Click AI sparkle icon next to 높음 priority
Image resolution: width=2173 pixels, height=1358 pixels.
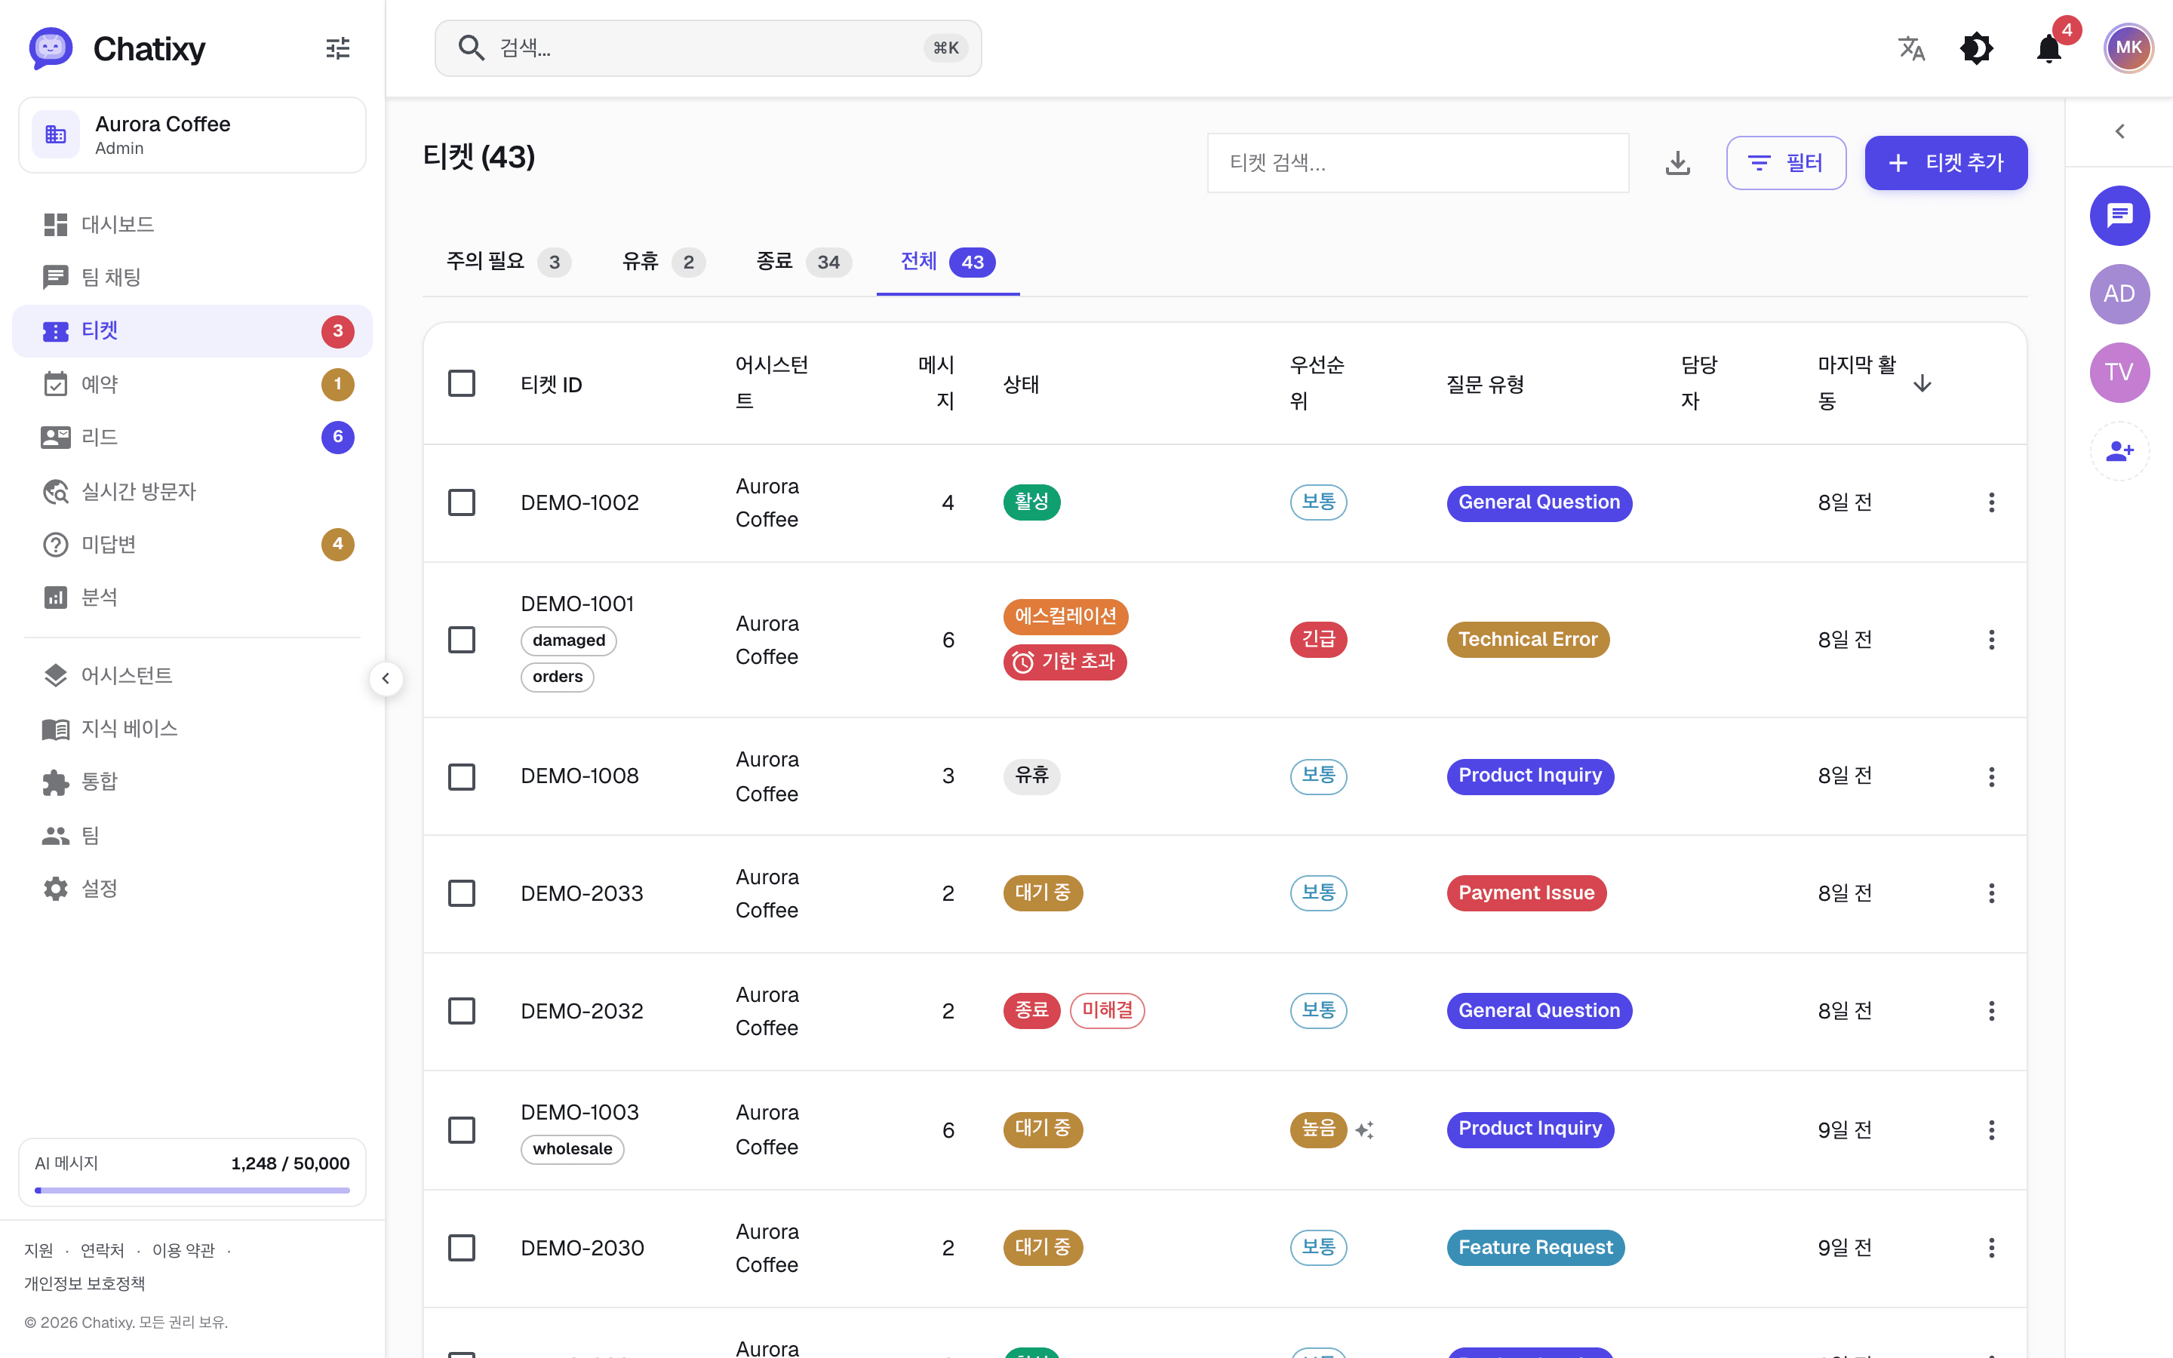tap(1365, 1130)
